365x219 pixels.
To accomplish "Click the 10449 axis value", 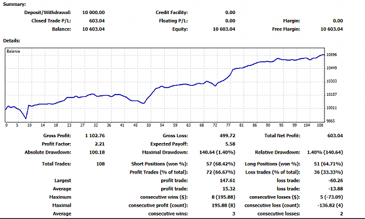I will [x=332, y=68].
